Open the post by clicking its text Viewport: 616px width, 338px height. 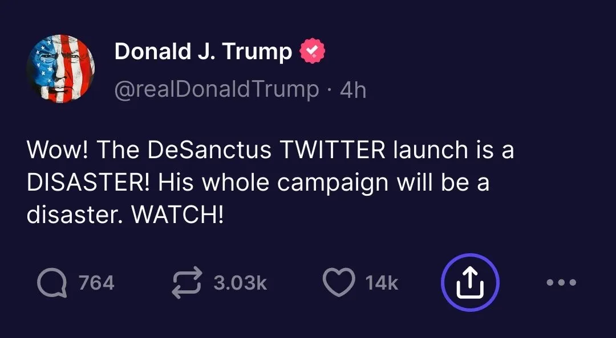pos(268,183)
